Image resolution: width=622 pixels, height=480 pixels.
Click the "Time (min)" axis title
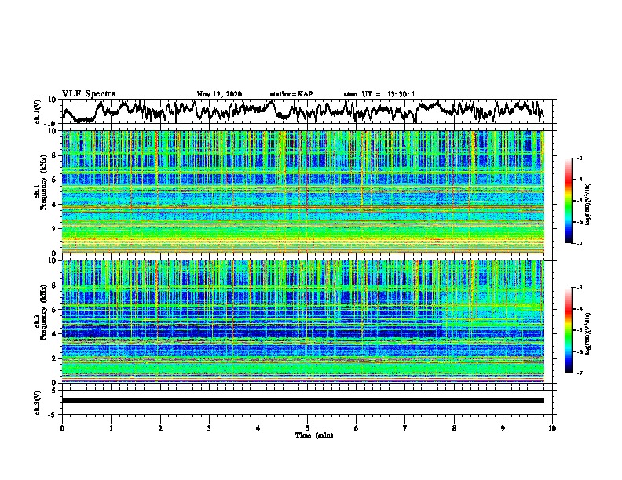[314, 435]
